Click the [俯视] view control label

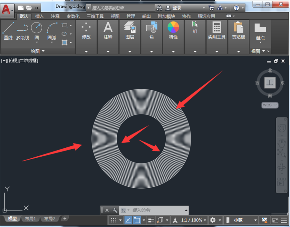coord(14,61)
